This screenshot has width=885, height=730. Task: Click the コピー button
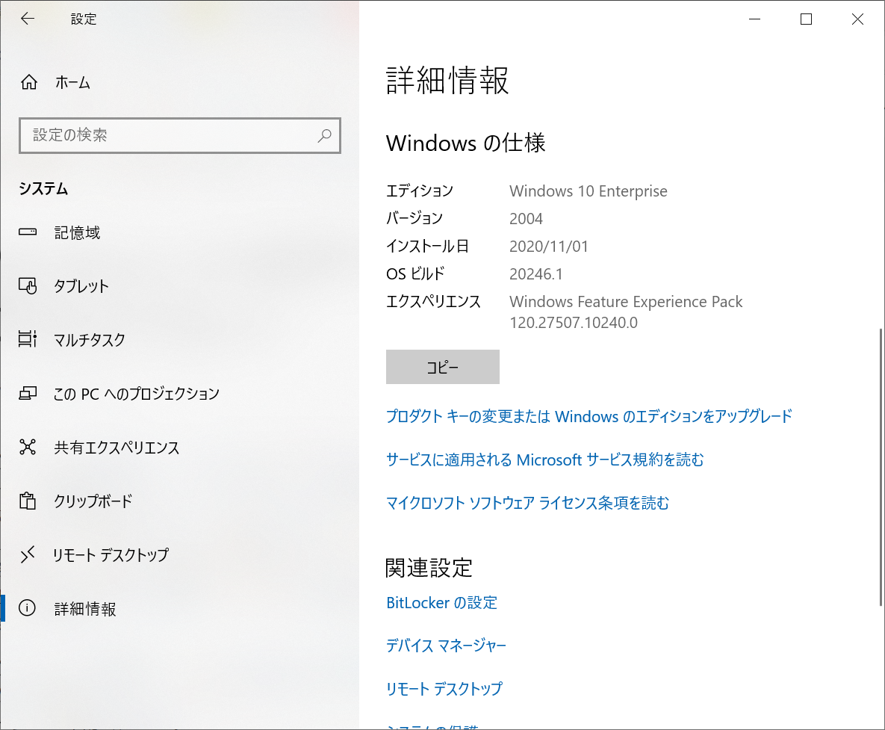point(442,367)
